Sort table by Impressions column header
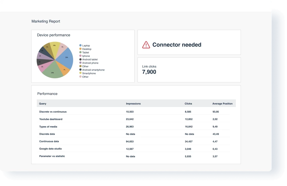The height and width of the screenshot is (186, 287). click(133, 104)
